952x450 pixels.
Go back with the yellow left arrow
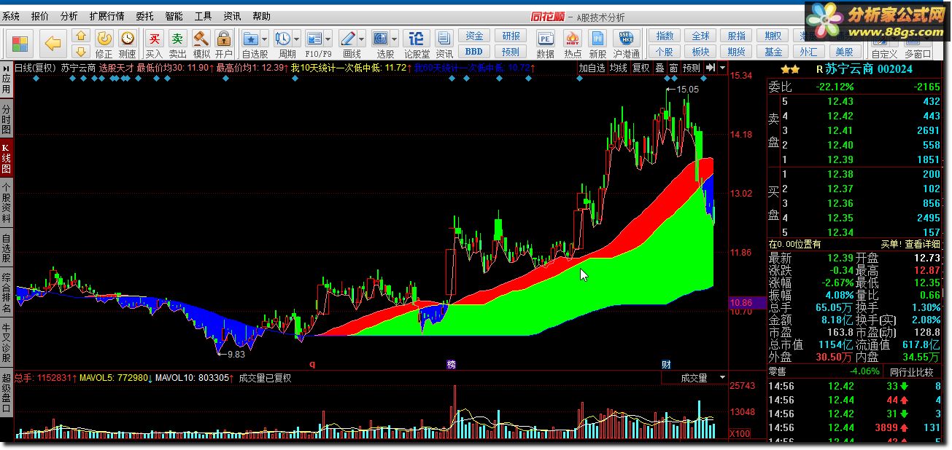[53, 44]
